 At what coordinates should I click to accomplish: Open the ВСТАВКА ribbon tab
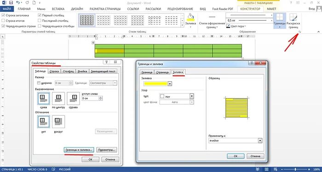[x=58, y=9]
